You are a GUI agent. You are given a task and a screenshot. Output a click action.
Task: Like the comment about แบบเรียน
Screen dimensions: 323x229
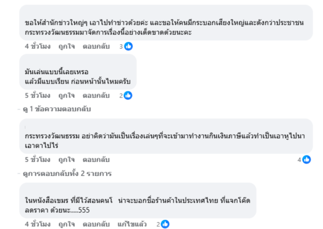pos(67,96)
